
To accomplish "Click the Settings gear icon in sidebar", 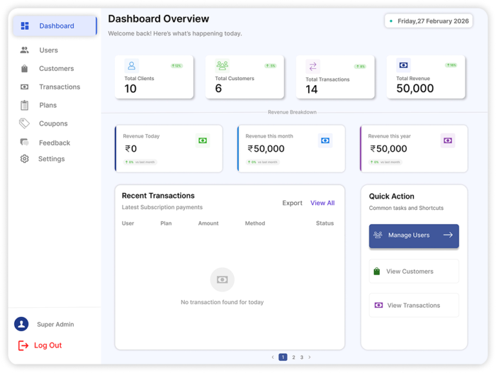I will point(25,159).
